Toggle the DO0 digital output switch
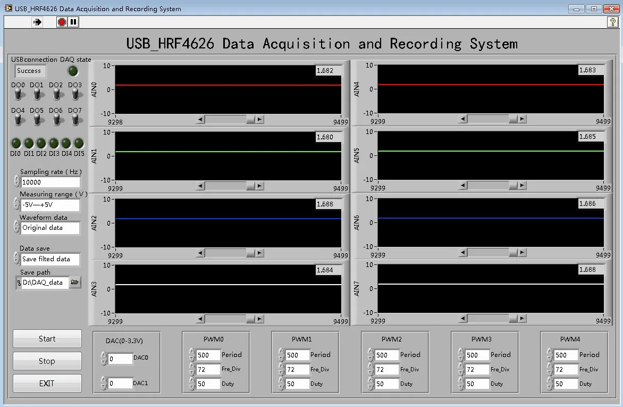This screenshot has width=623, height=407. click(x=18, y=94)
